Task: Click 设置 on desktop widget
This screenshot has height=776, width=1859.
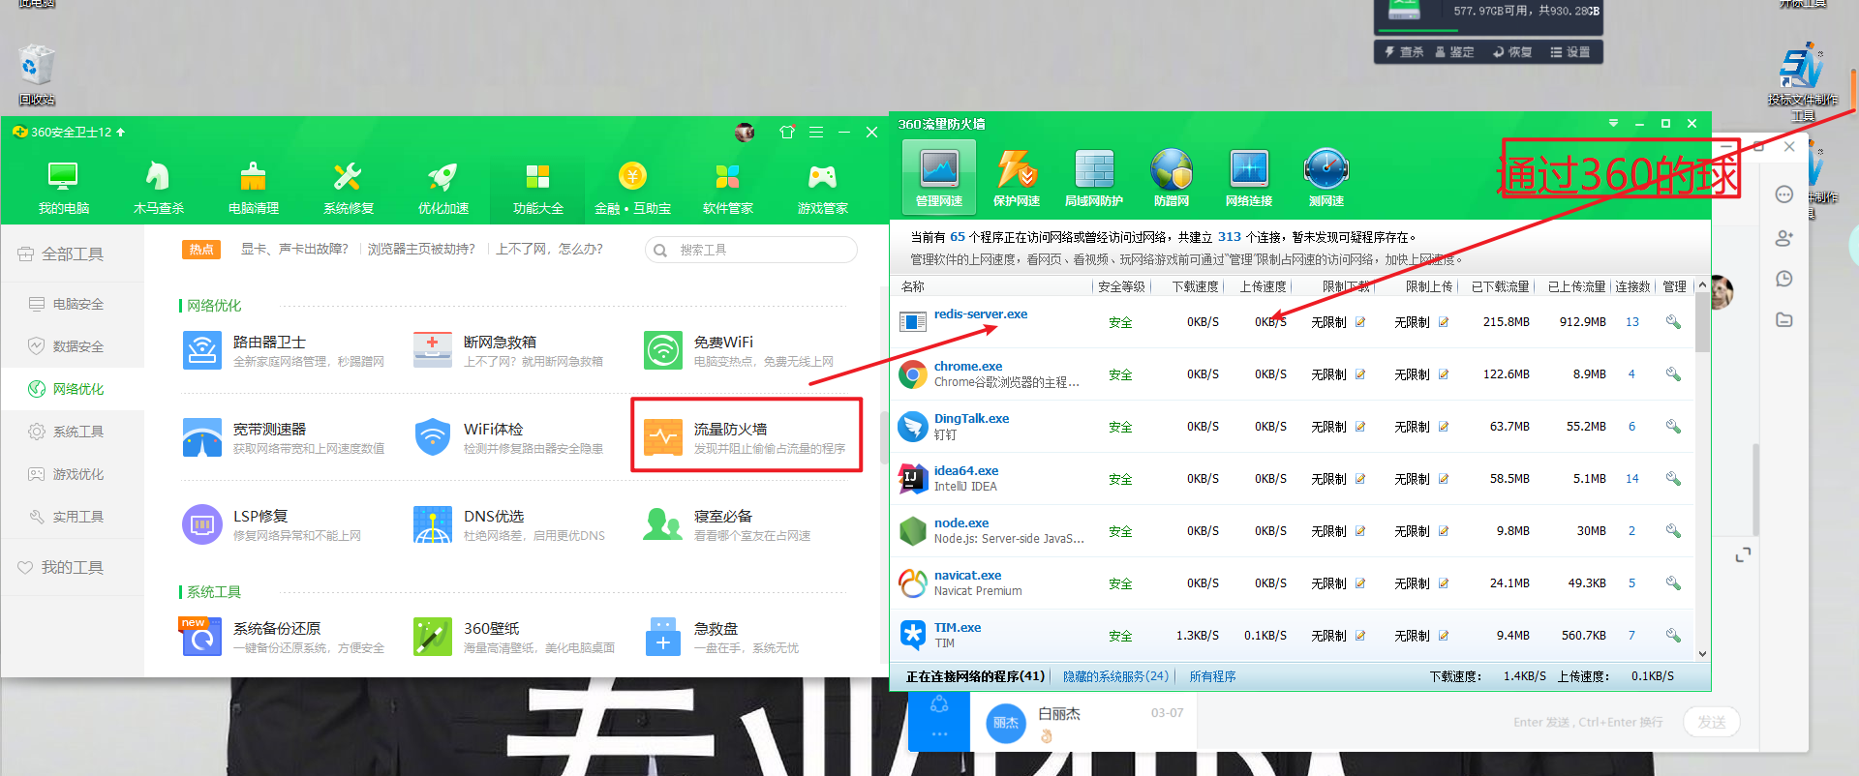Action: [1570, 52]
